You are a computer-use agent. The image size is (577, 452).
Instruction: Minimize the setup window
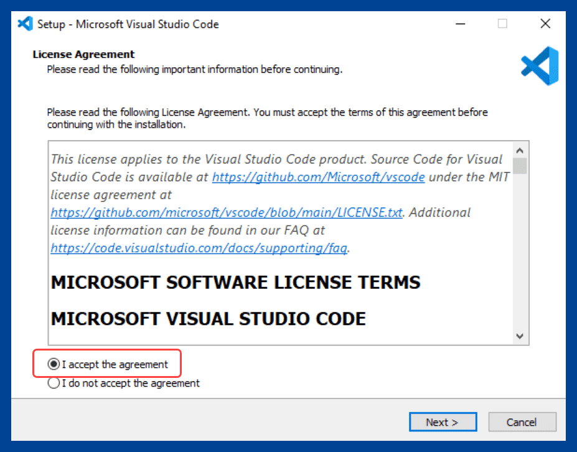click(x=460, y=24)
